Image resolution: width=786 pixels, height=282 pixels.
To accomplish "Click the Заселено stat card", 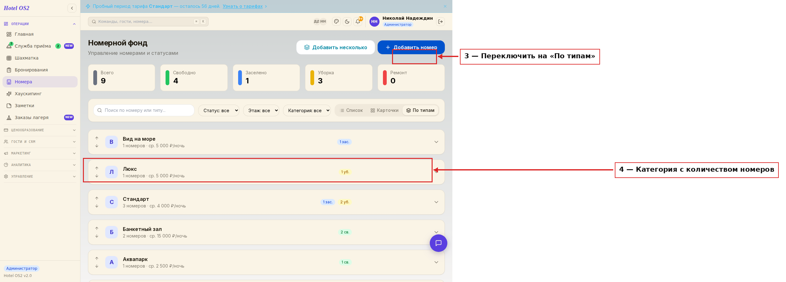I will tap(266, 78).
